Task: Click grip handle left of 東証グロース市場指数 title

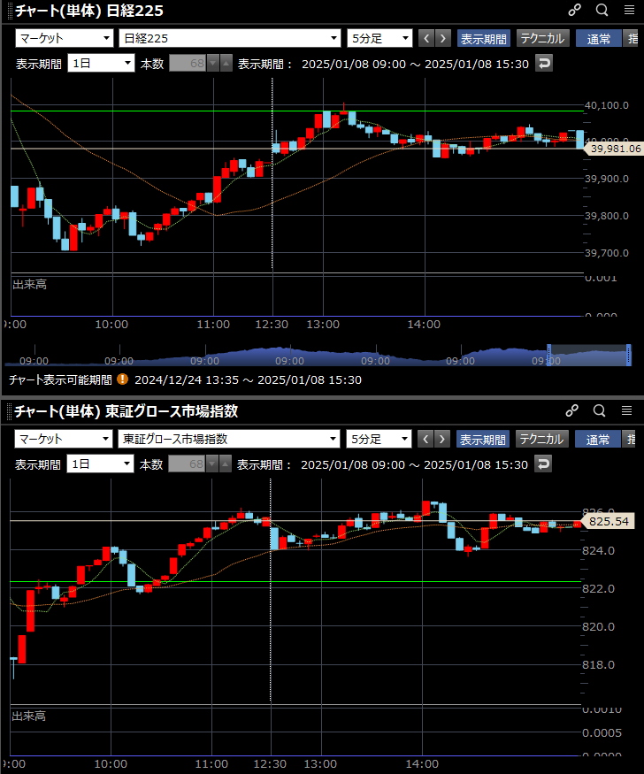Action: coord(10,410)
